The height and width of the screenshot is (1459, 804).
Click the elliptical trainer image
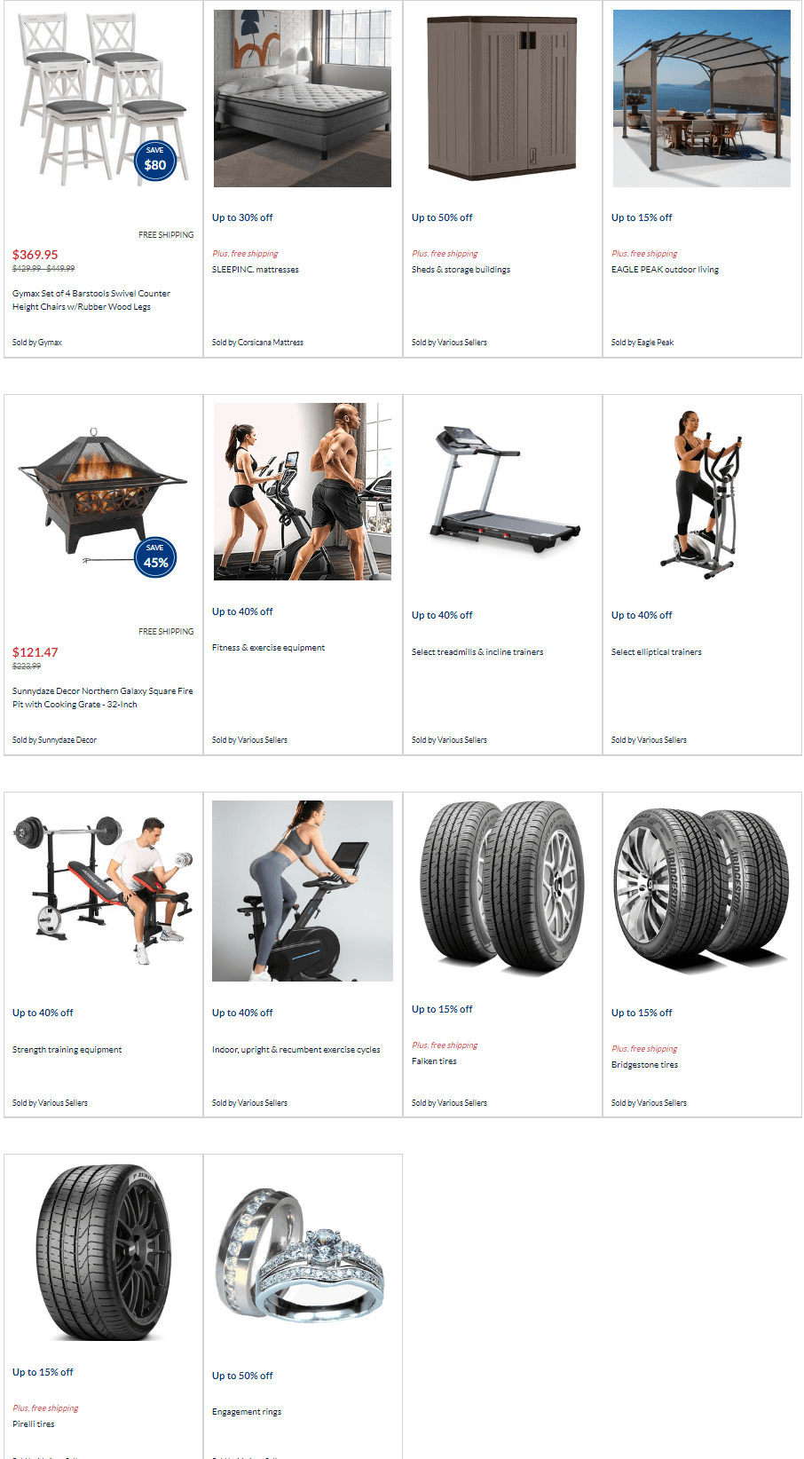(x=702, y=493)
